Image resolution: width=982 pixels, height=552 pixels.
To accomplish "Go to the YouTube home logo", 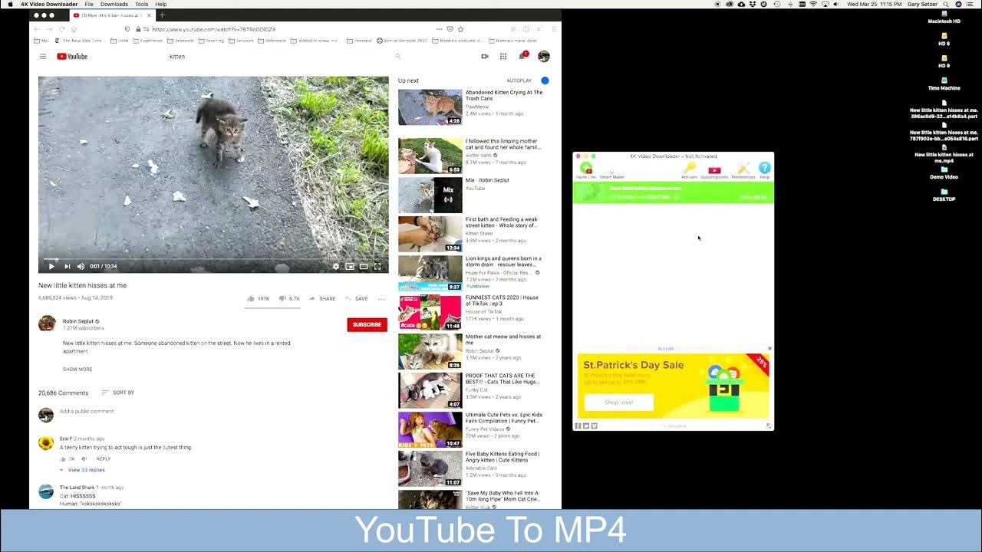I will [72, 56].
